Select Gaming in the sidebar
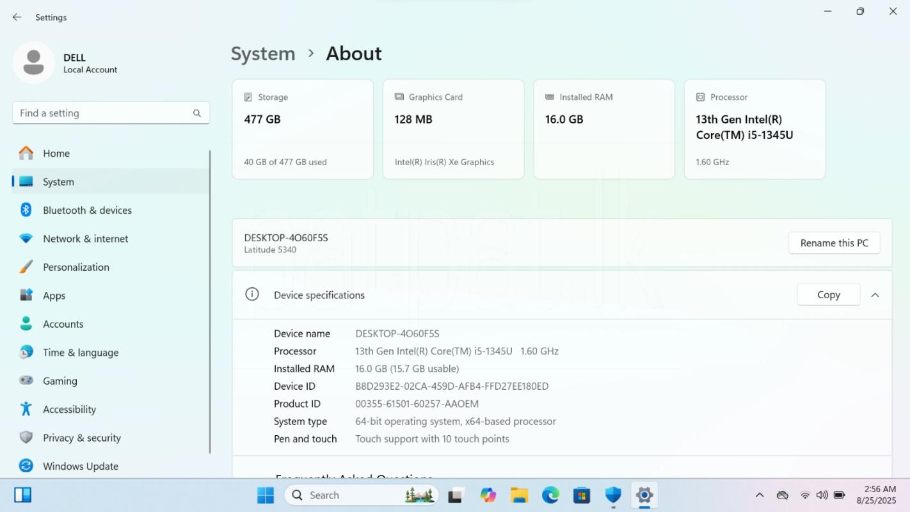This screenshot has height=512, width=910. 60,381
